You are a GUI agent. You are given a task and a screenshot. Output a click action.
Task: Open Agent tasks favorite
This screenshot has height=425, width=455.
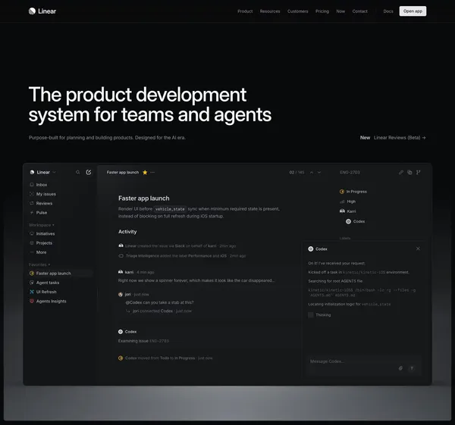pos(45,283)
